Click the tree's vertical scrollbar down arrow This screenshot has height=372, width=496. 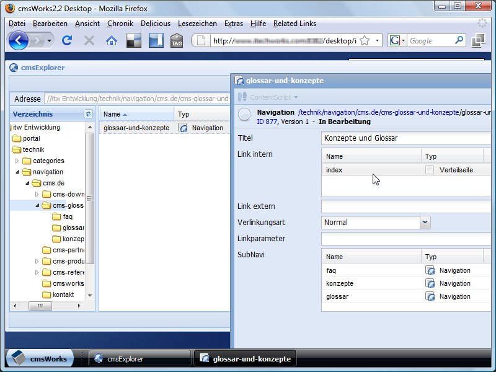coord(90,296)
